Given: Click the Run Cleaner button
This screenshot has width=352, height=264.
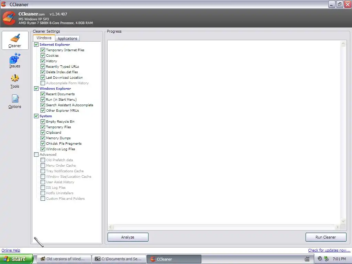Looking at the screenshot, I should click(326, 237).
